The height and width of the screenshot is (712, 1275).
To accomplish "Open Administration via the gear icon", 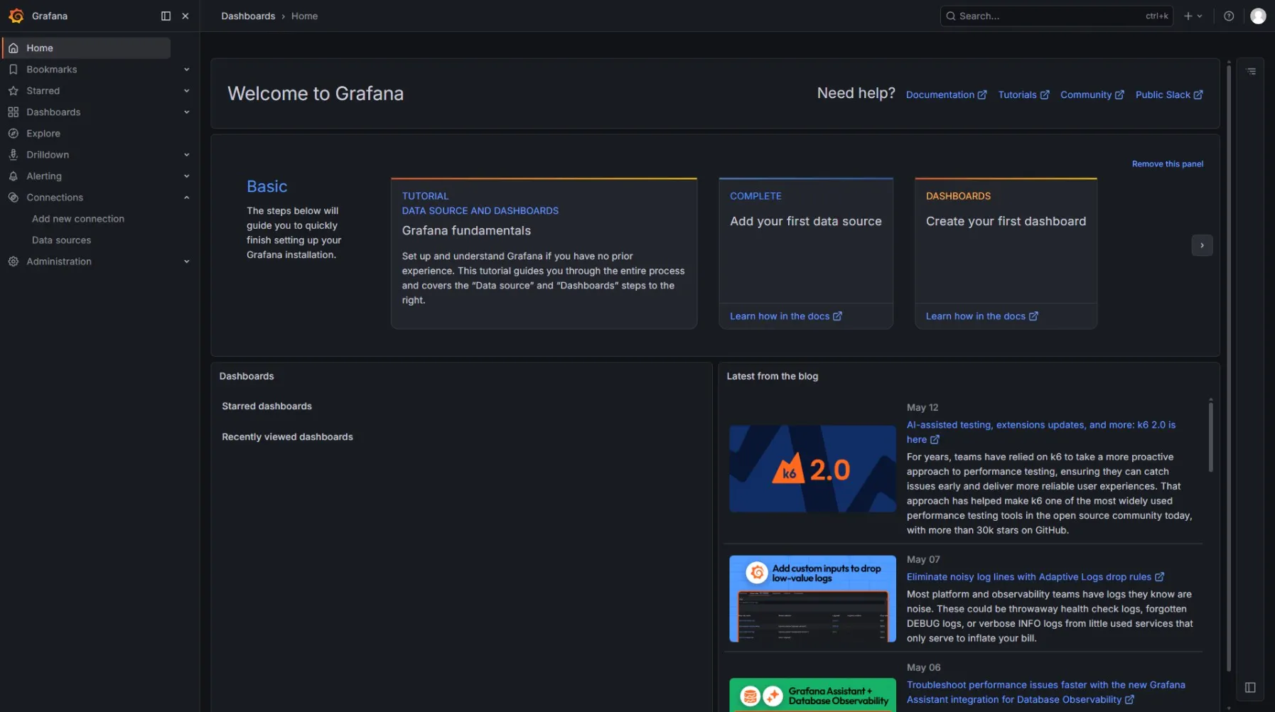I will 14,261.
